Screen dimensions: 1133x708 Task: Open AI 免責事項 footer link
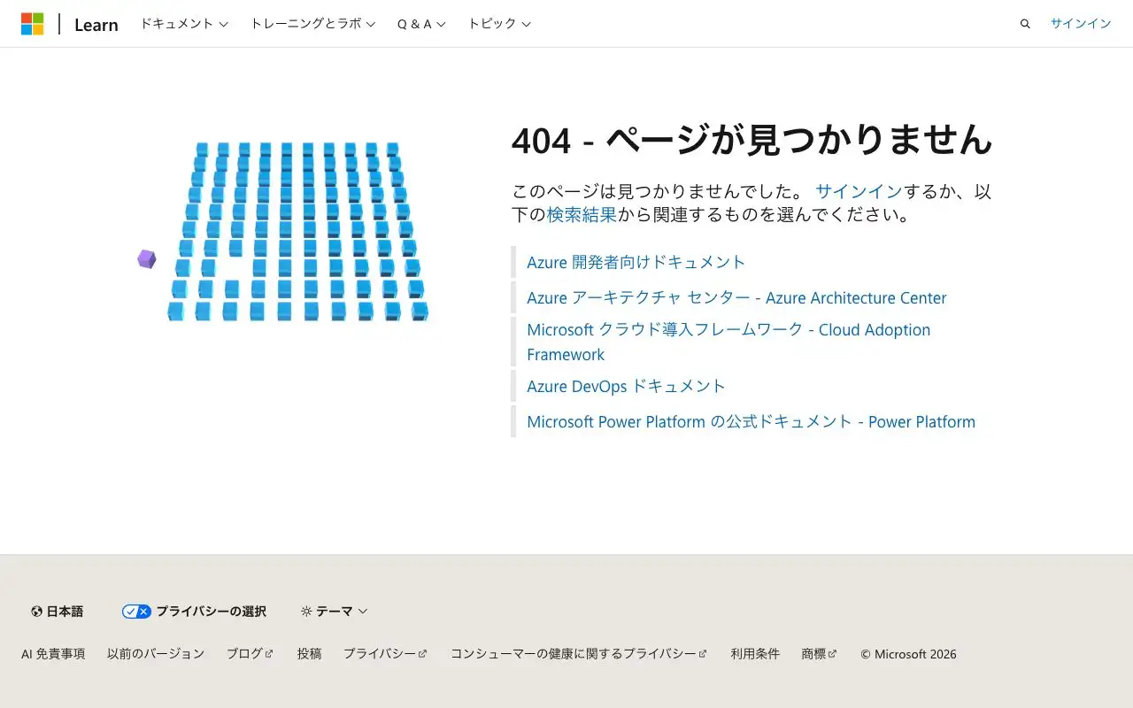53,654
